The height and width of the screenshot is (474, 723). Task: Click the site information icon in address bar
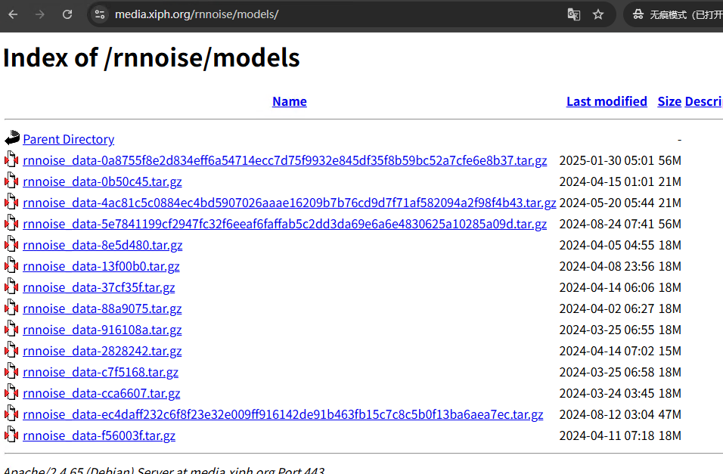100,14
